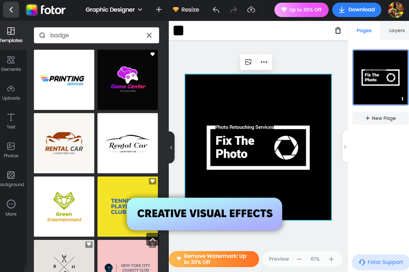This screenshot has width=409, height=272.
Task: Open the Templates panel
Action: coord(11,35)
